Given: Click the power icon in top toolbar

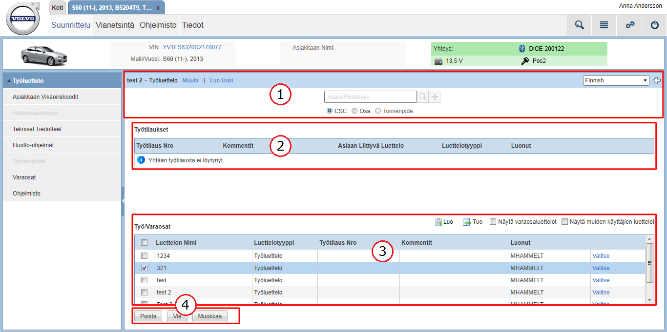Looking at the screenshot, I should point(655,25).
